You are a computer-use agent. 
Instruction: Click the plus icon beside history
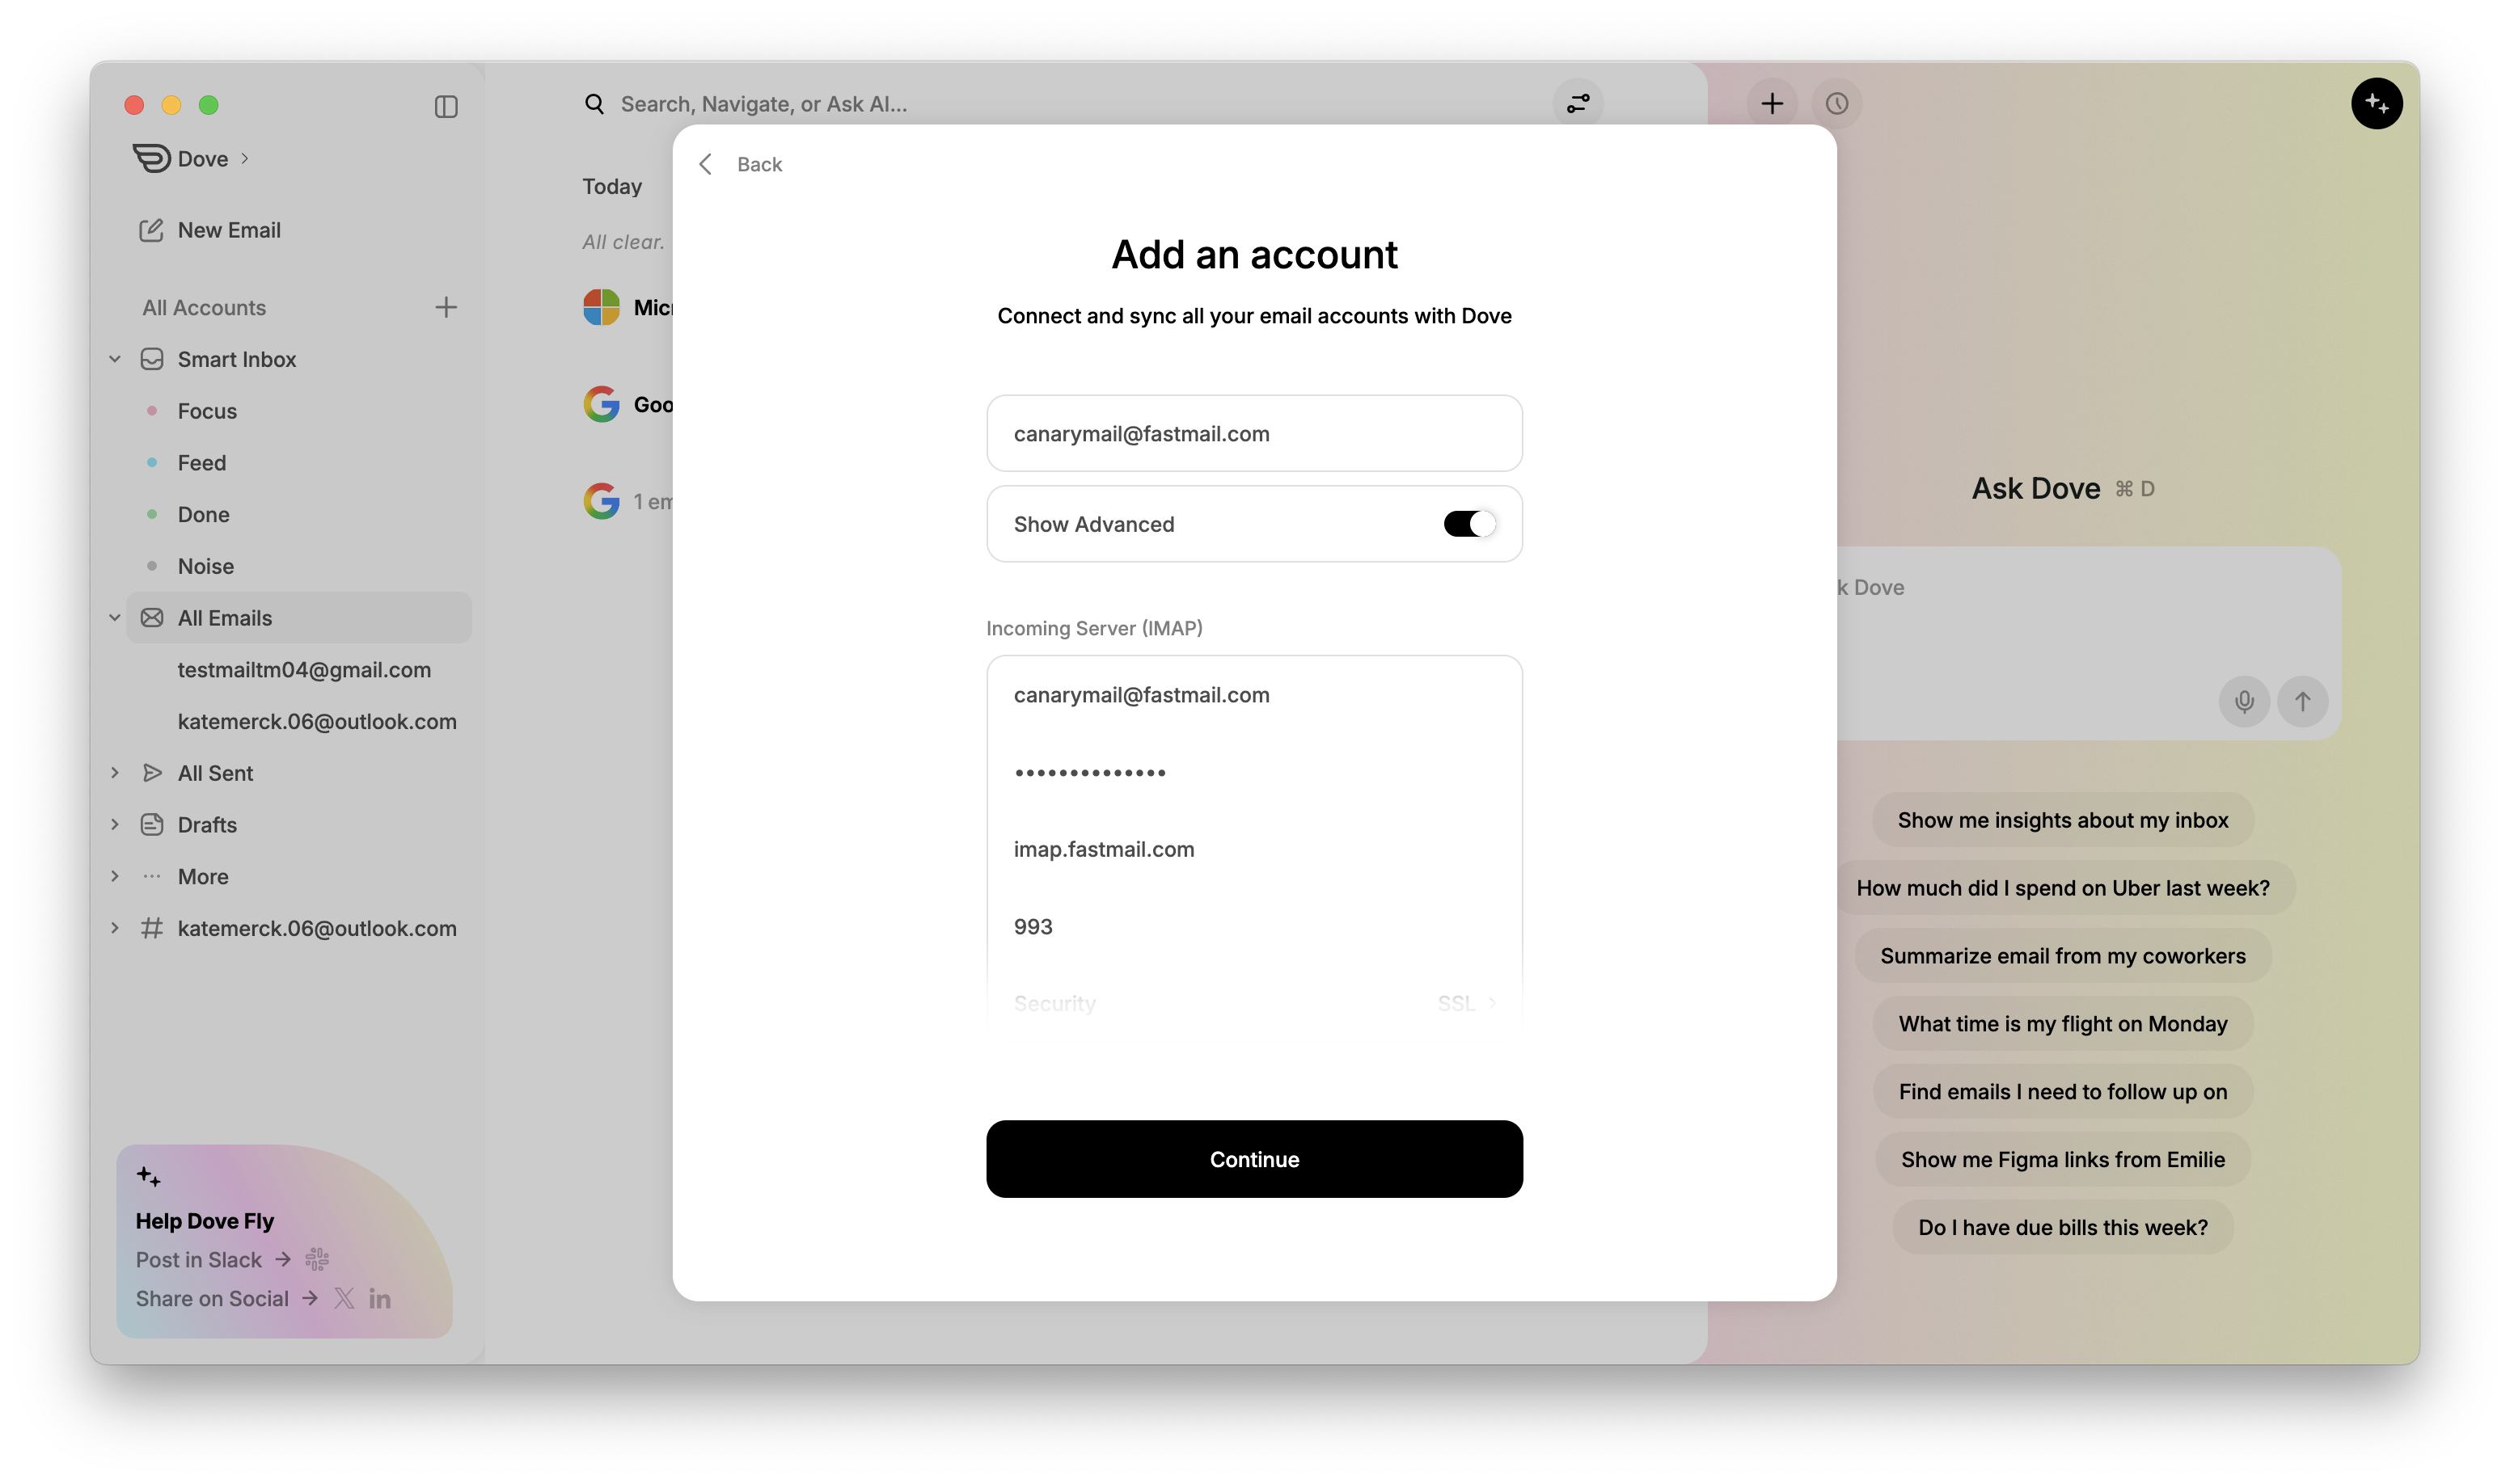(x=1772, y=104)
